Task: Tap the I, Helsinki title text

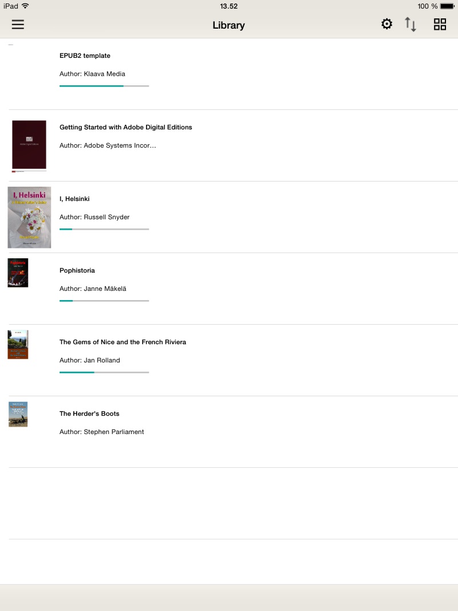Action: point(74,199)
